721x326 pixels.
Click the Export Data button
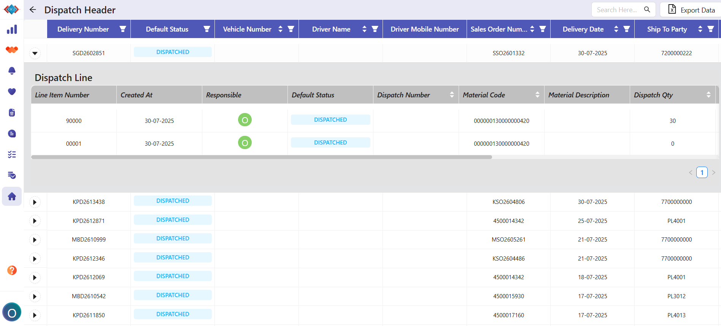[691, 10]
